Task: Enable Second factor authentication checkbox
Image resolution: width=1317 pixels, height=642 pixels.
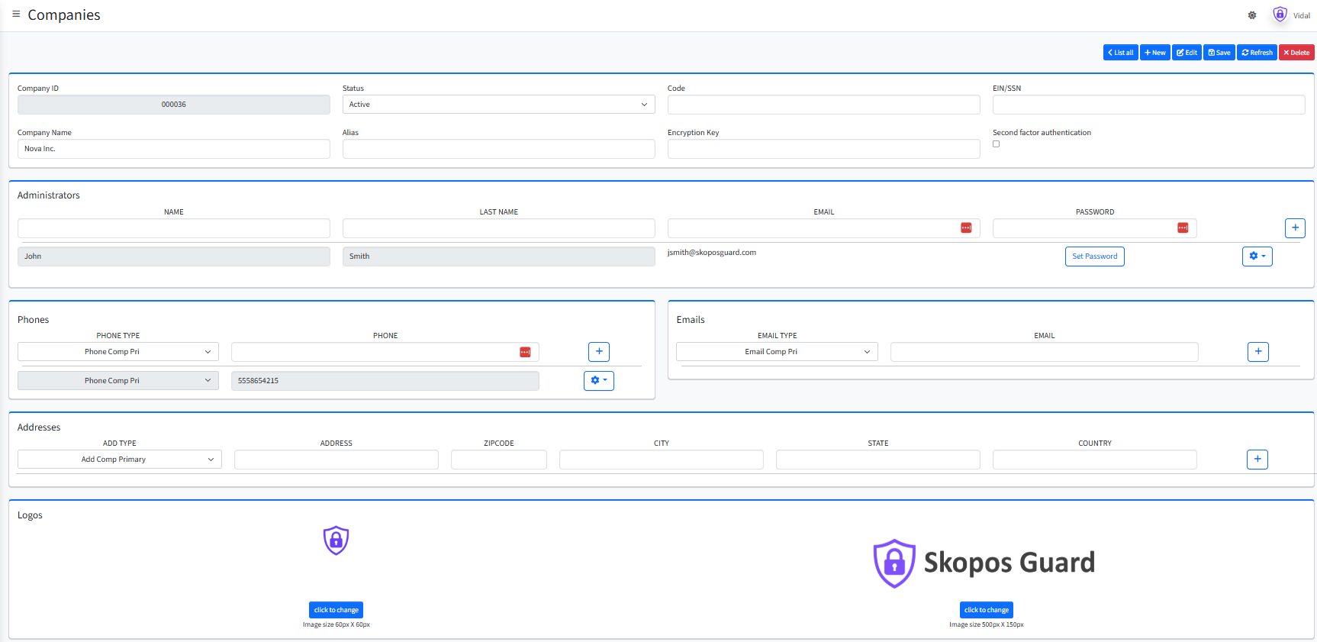Action: tap(996, 144)
